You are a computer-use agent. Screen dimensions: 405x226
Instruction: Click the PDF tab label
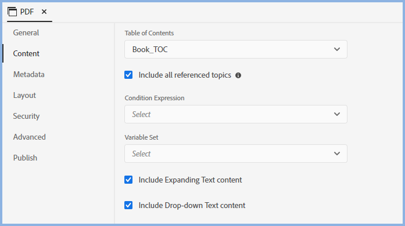point(27,12)
